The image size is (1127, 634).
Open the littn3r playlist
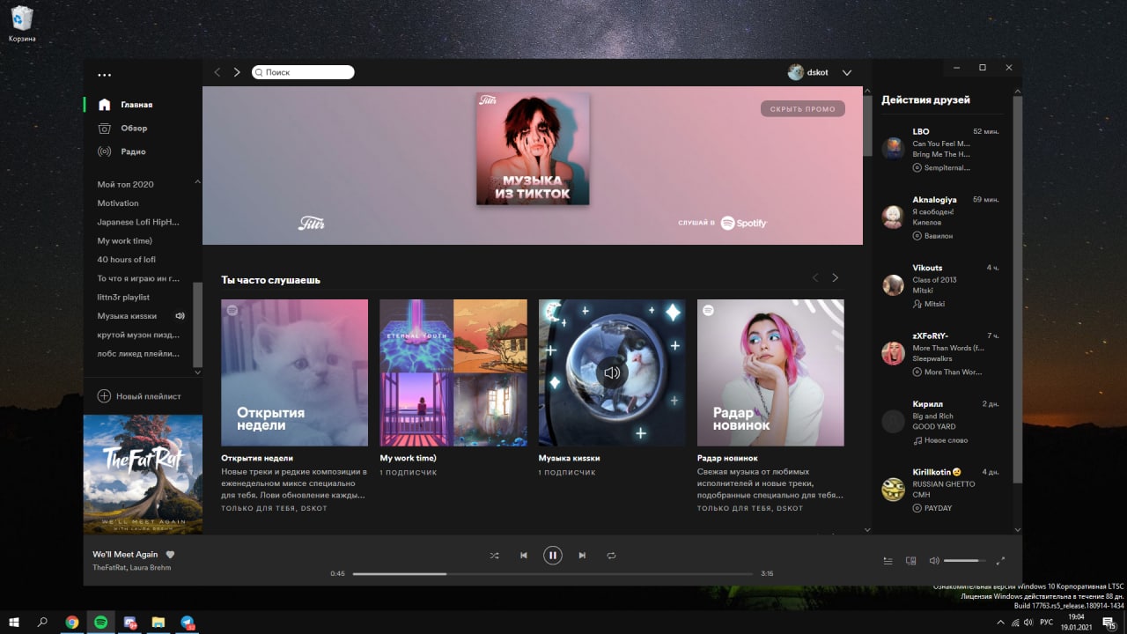(x=123, y=297)
